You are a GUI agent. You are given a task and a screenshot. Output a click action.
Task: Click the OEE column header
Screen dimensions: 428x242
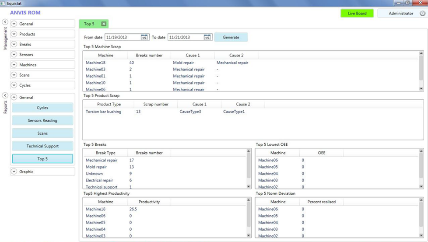pos(322,153)
